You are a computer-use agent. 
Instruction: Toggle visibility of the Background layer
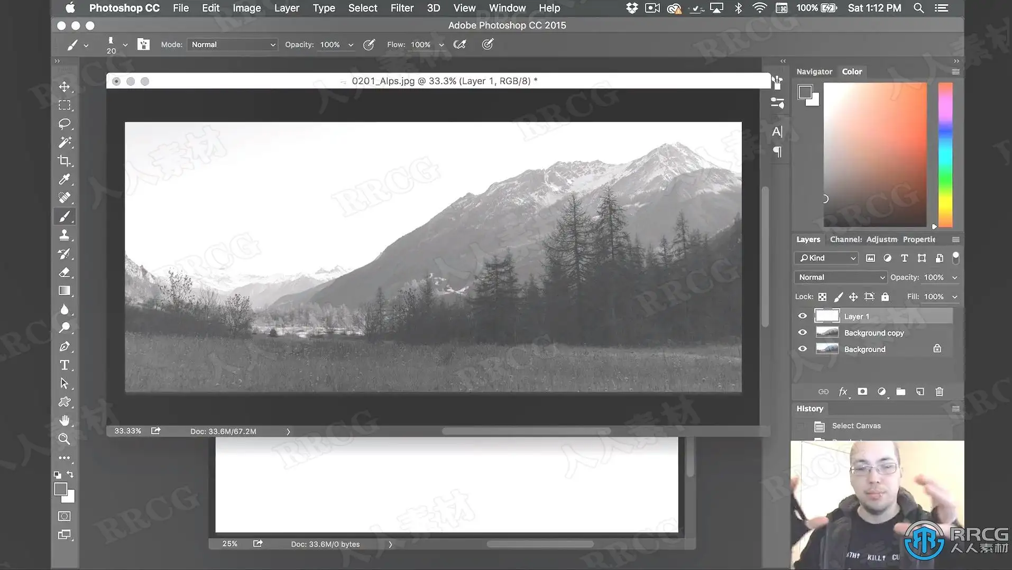click(x=802, y=349)
